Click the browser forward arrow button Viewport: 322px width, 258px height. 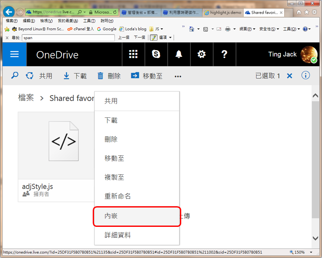click(20, 12)
